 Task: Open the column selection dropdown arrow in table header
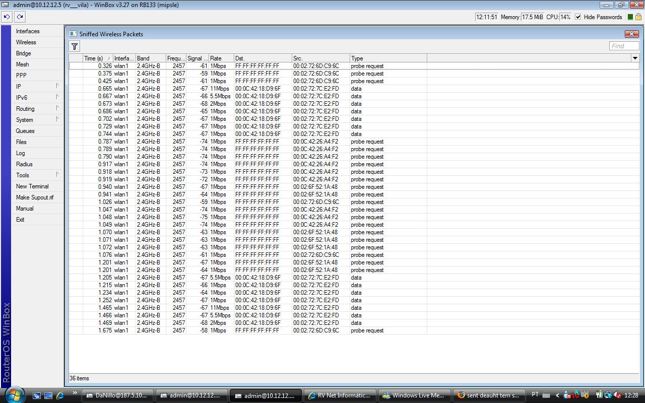tap(635, 58)
